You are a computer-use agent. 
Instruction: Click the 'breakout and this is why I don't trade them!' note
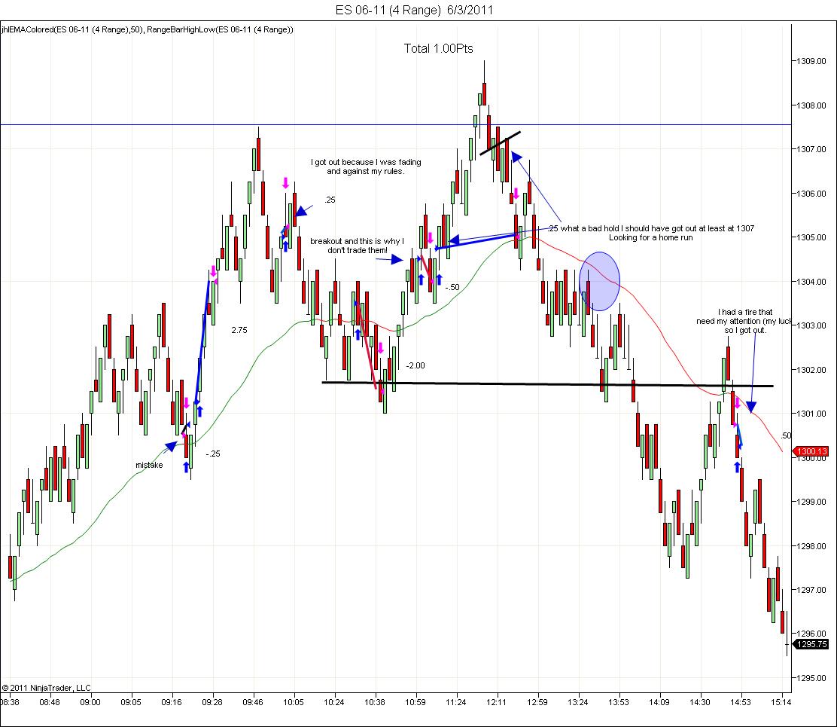pos(357,246)
